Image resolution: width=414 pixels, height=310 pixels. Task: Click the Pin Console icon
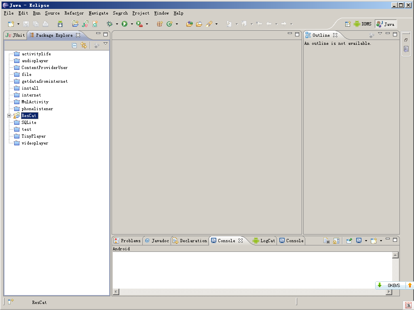(x=349, y=241)
